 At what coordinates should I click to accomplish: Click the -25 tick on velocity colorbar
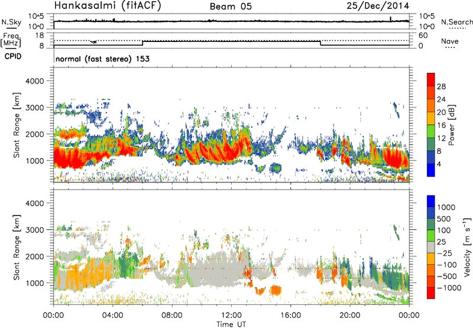[445, 253]
